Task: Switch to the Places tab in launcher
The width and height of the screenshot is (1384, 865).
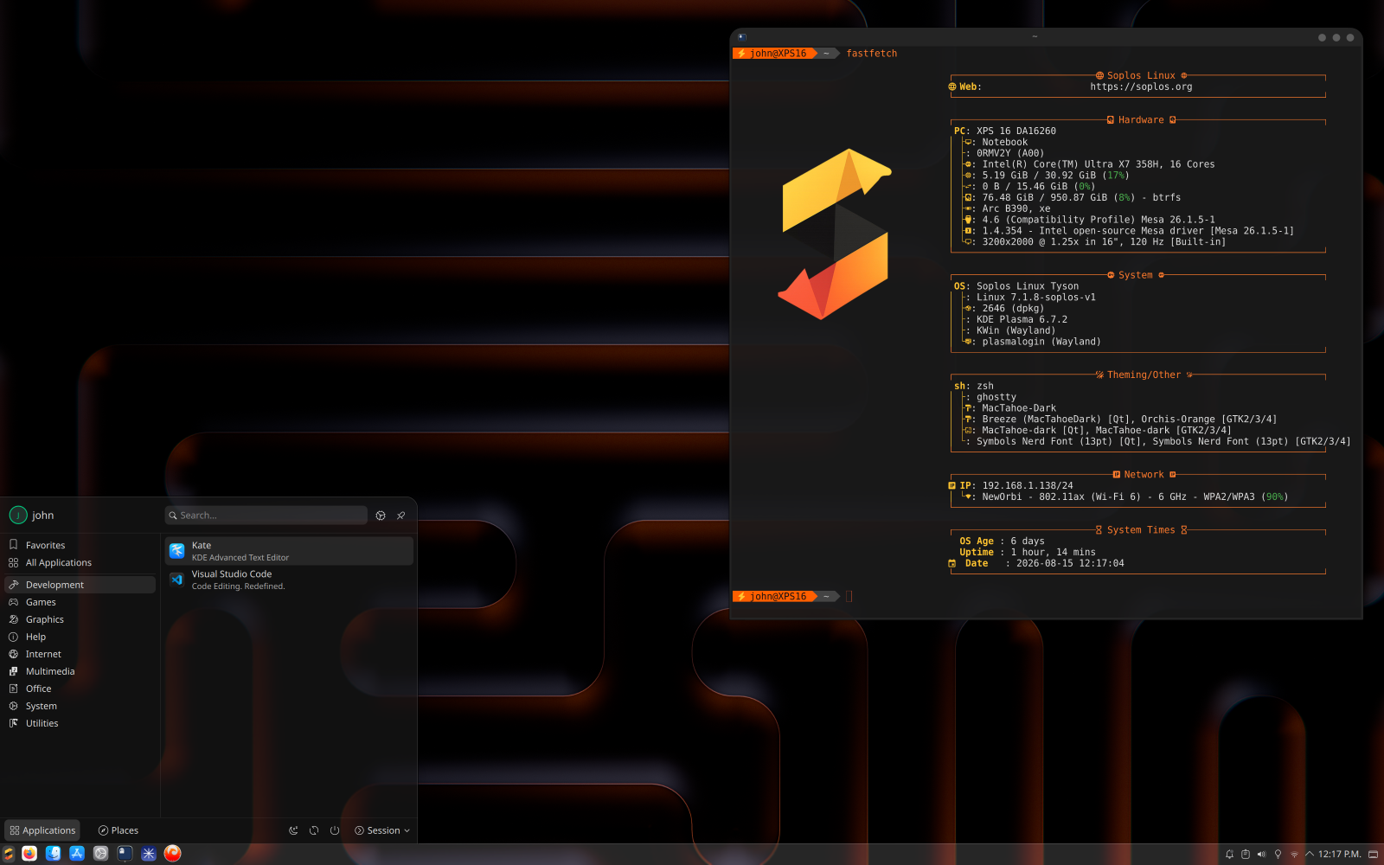Action: pos(119,830)
